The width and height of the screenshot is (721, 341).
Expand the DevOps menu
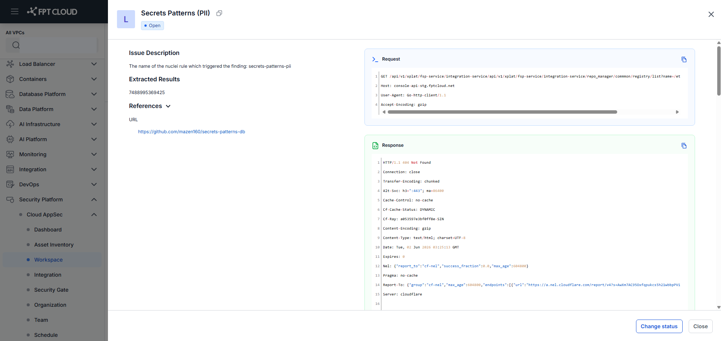tap(94, 184)
